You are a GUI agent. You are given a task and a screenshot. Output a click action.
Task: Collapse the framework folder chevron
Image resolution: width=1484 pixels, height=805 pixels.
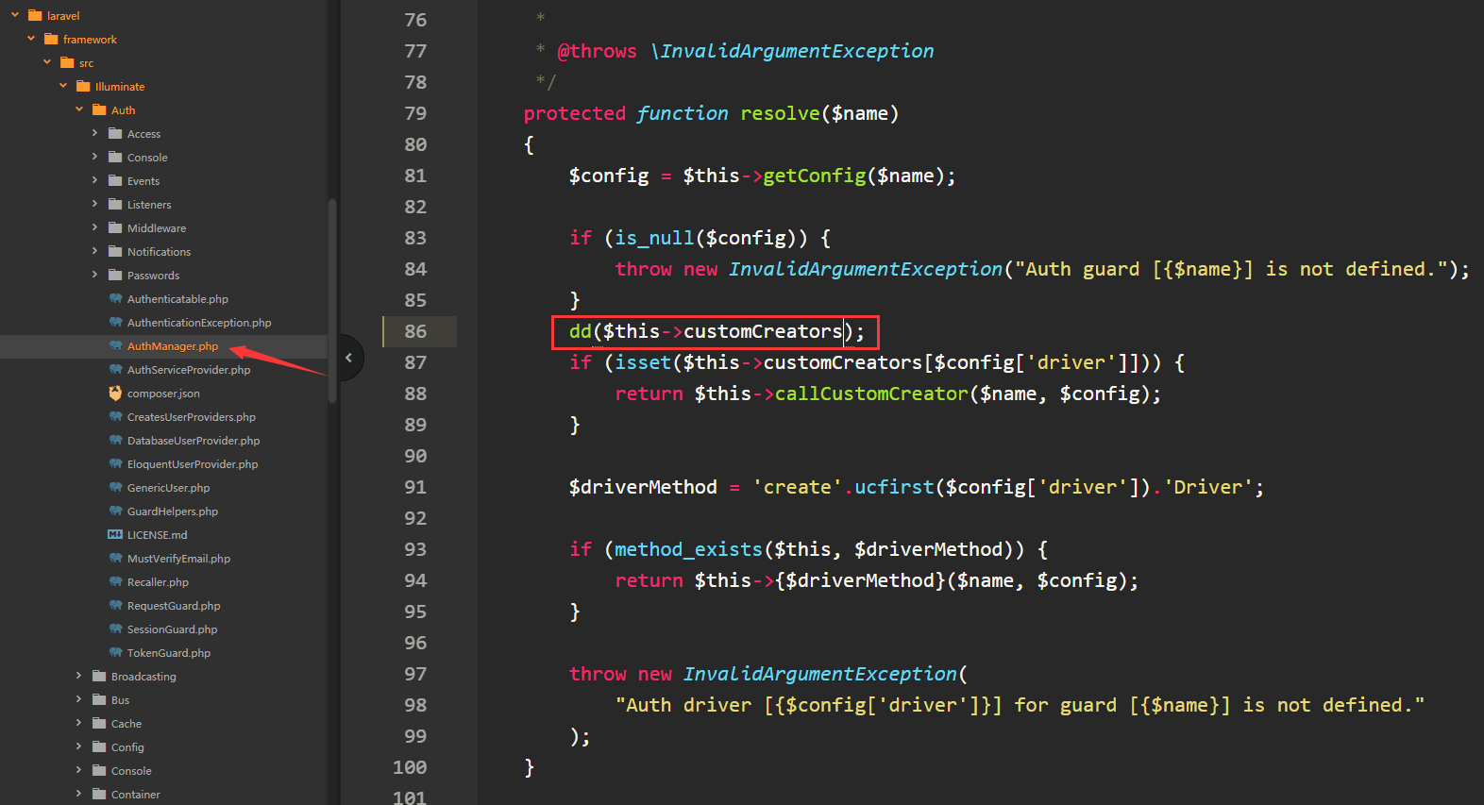[31, 39]
